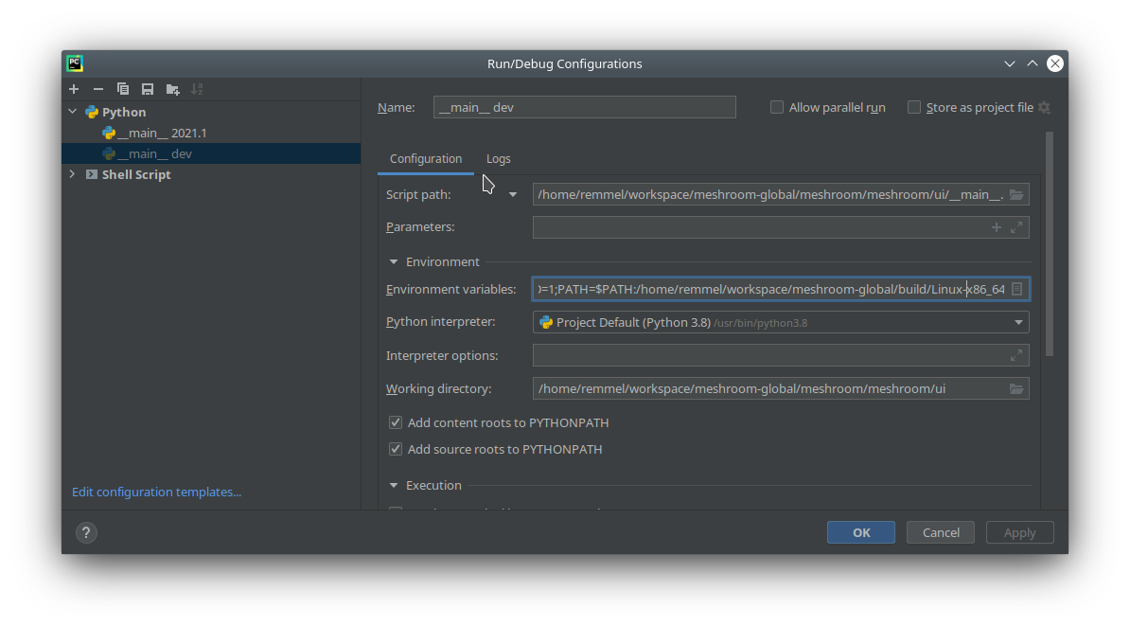Select __main__ dev configuration
This screenshot has width=1130, height=627.
[154, 153]
